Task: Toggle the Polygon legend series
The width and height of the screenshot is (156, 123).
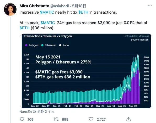Action: click(x=32, y=45)
